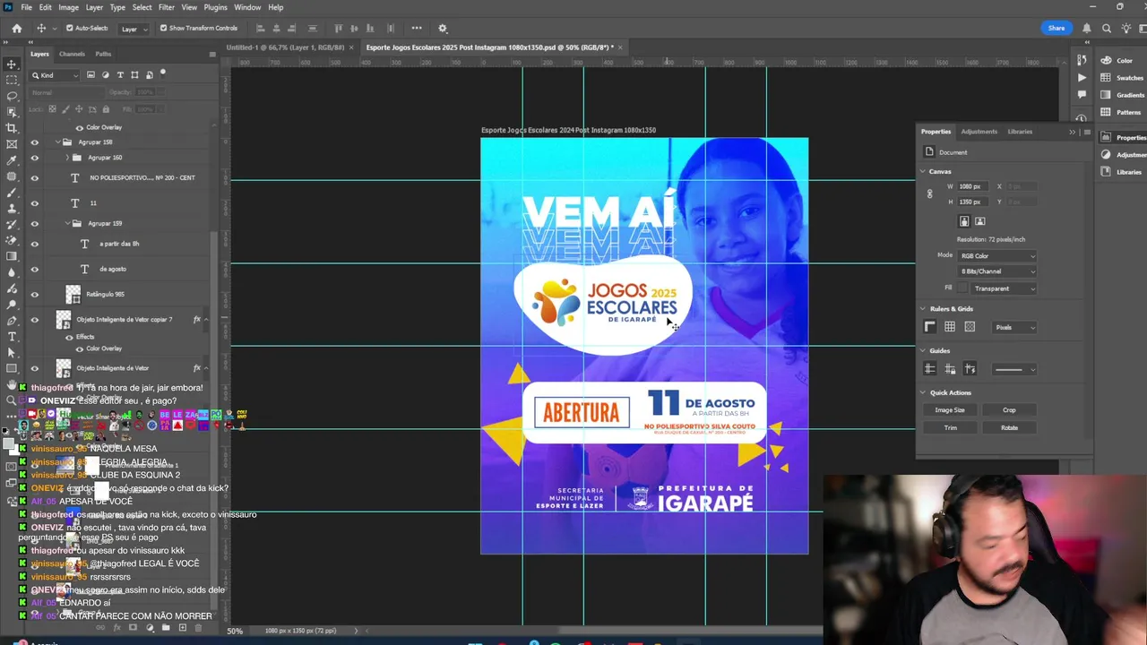Click the Crop quick action button

[x=1009, y=409]
